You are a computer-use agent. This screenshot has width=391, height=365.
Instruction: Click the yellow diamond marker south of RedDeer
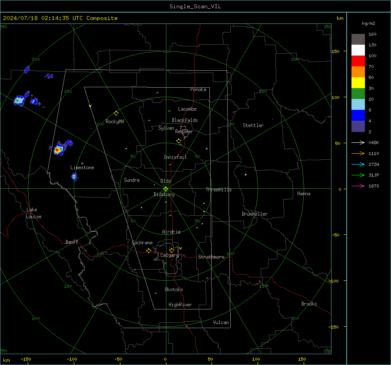click(x=179, y=141)
